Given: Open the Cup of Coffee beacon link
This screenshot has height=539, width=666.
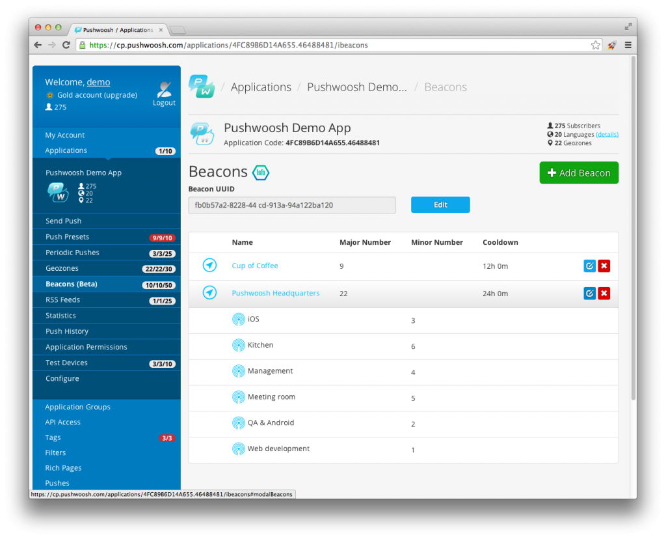Looking at the screenshot, I should 255,266.
